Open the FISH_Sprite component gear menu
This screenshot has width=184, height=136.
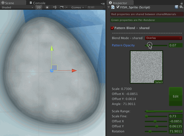(181, 7)
